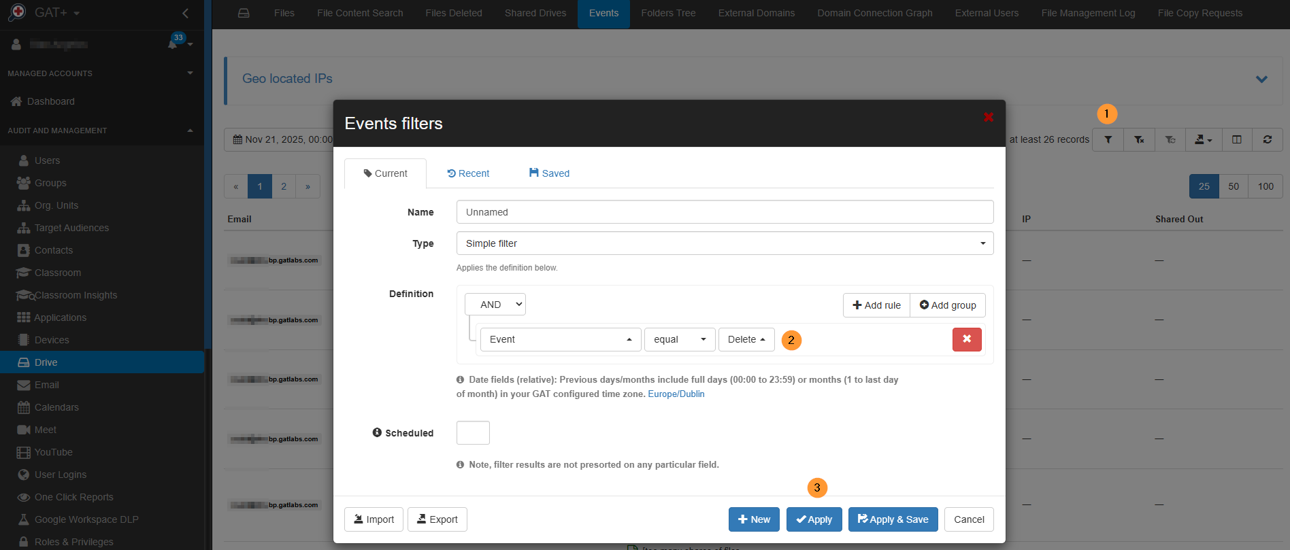Open the Type Simple filter dropdown

click(x=725, y=243)
